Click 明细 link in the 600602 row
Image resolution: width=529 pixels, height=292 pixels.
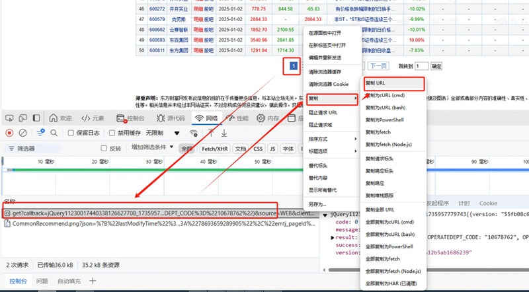[198, 30]
